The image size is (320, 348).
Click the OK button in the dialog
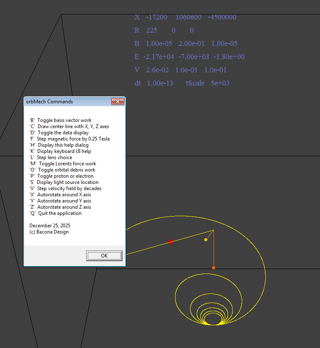pos(104,256)
